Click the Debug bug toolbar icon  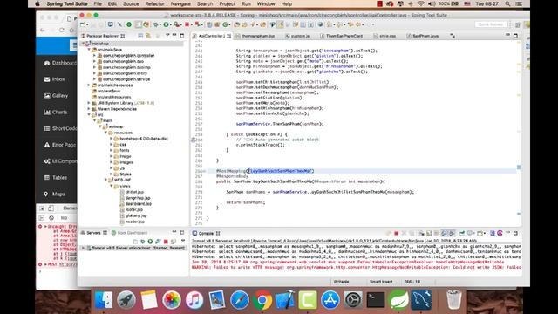pos(156,24)
